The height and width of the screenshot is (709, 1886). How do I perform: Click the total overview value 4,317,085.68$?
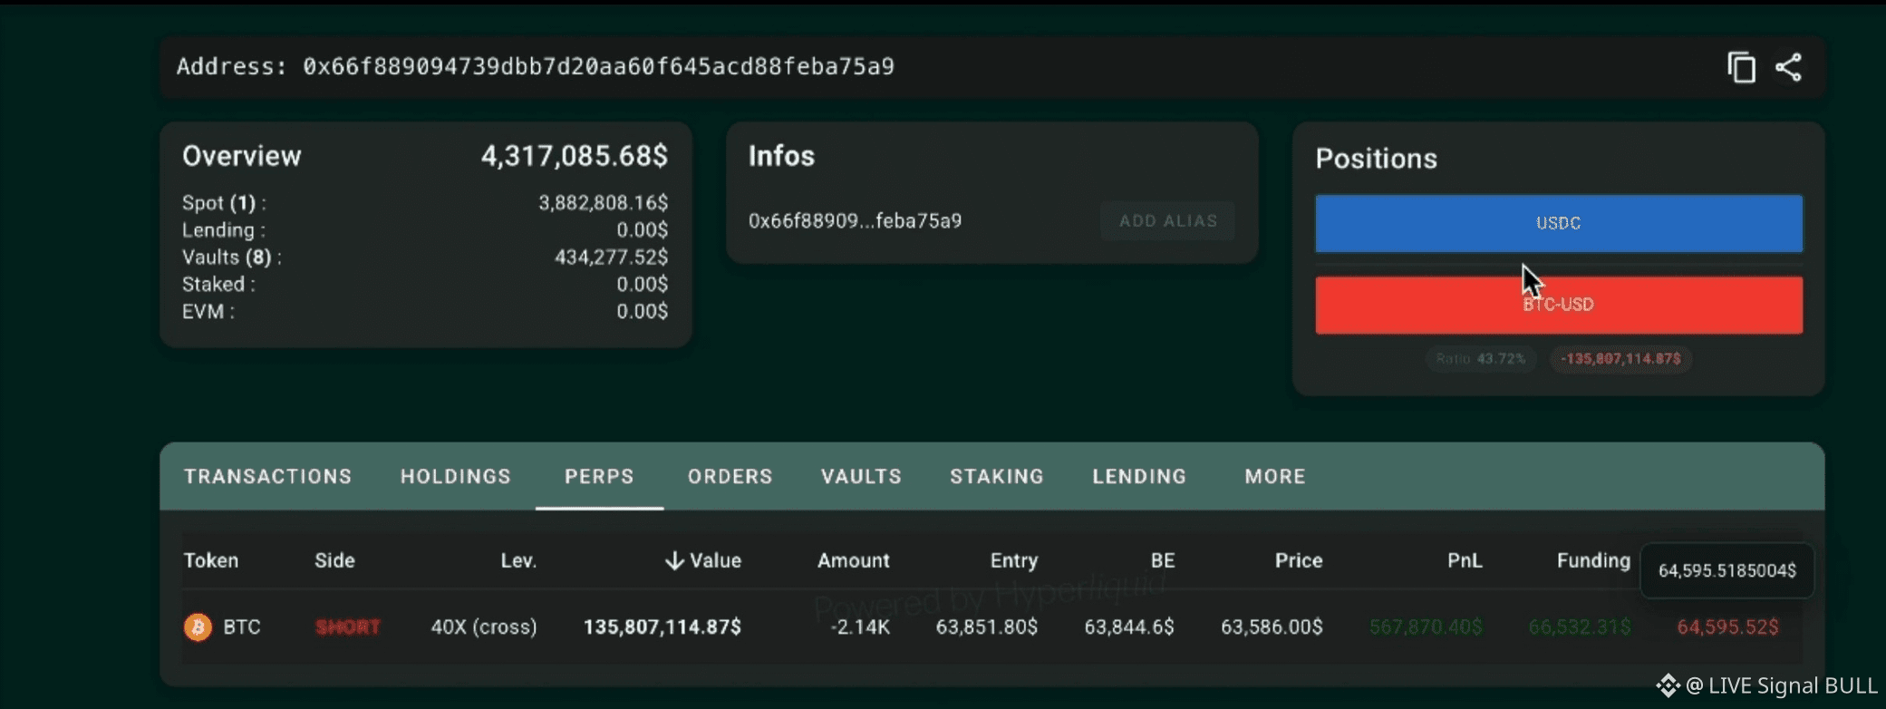[x=575, y=156]
